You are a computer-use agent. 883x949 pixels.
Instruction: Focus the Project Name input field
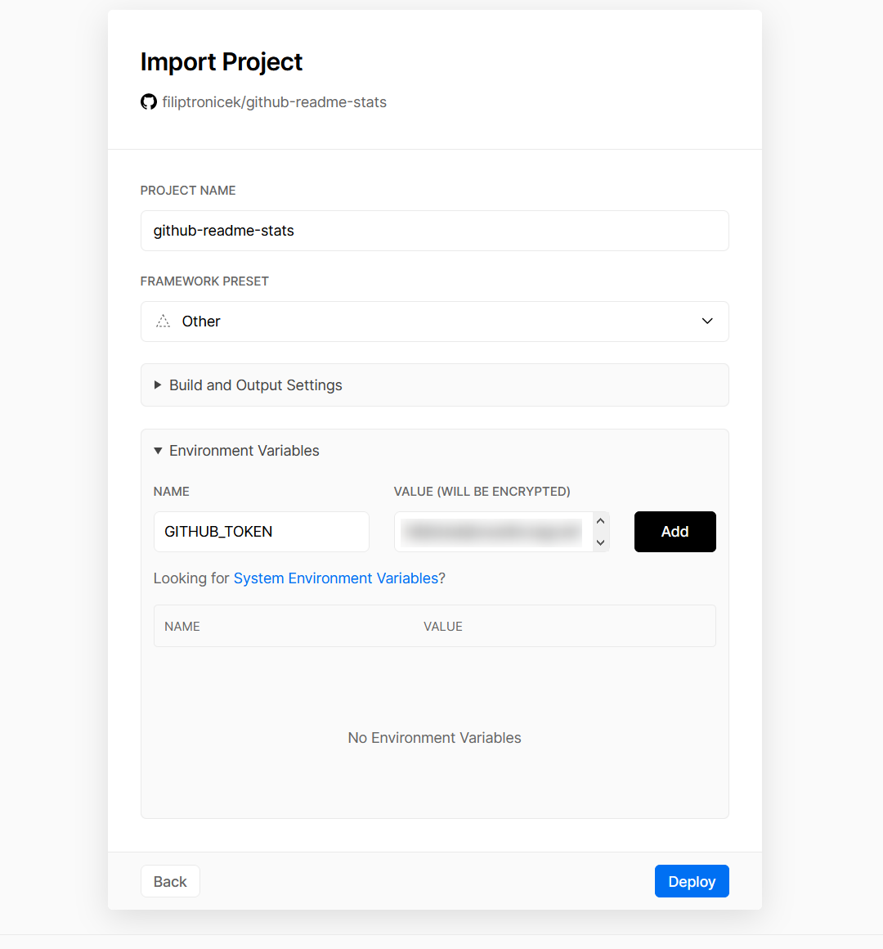pos(434,231)
